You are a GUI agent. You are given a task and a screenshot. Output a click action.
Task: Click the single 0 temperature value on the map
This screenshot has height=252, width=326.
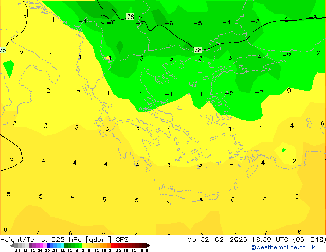point(289,91)
